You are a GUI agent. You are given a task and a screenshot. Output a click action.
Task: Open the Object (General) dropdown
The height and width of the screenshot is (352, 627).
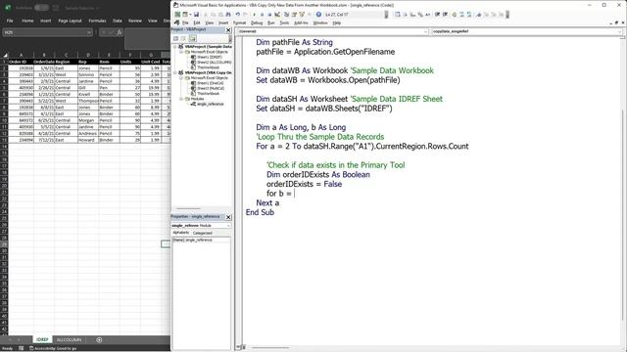pos(425,31)
